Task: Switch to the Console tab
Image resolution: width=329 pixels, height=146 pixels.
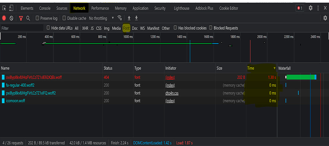Action: [45, 8]
